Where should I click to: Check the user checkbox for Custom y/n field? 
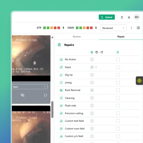pyautogui.click(x=118, y=136)
